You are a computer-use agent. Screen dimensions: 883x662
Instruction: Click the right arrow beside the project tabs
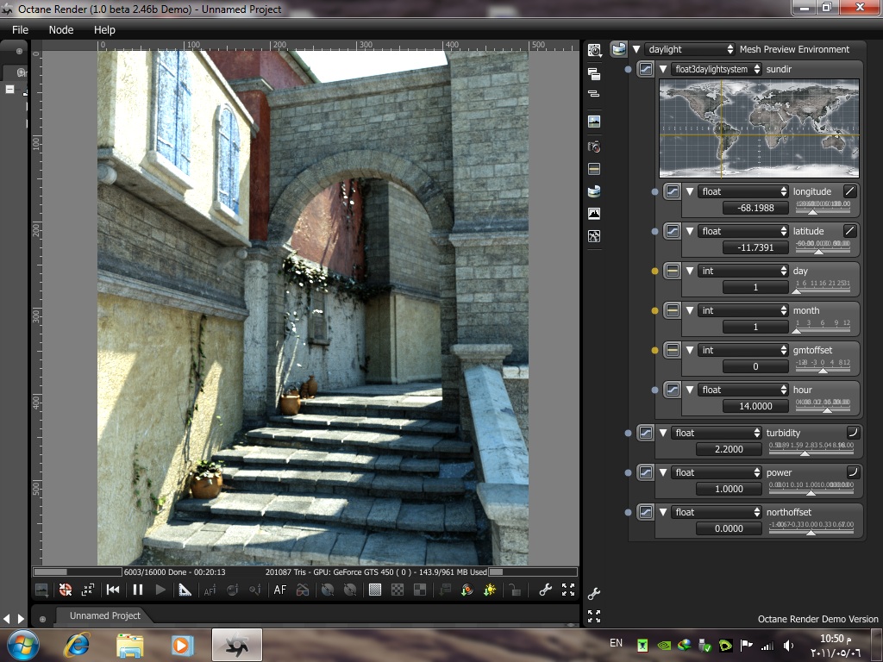(x=21, y=619)
